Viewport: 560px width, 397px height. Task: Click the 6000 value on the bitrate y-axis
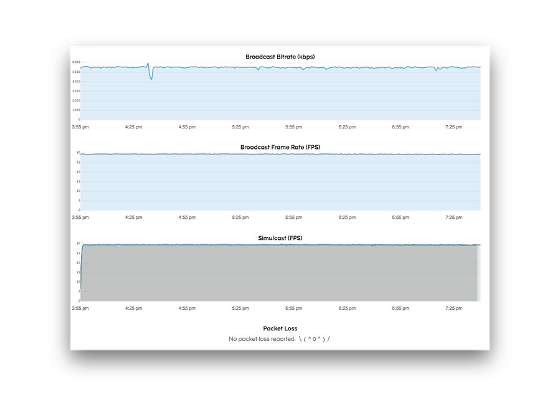(76, 62)
